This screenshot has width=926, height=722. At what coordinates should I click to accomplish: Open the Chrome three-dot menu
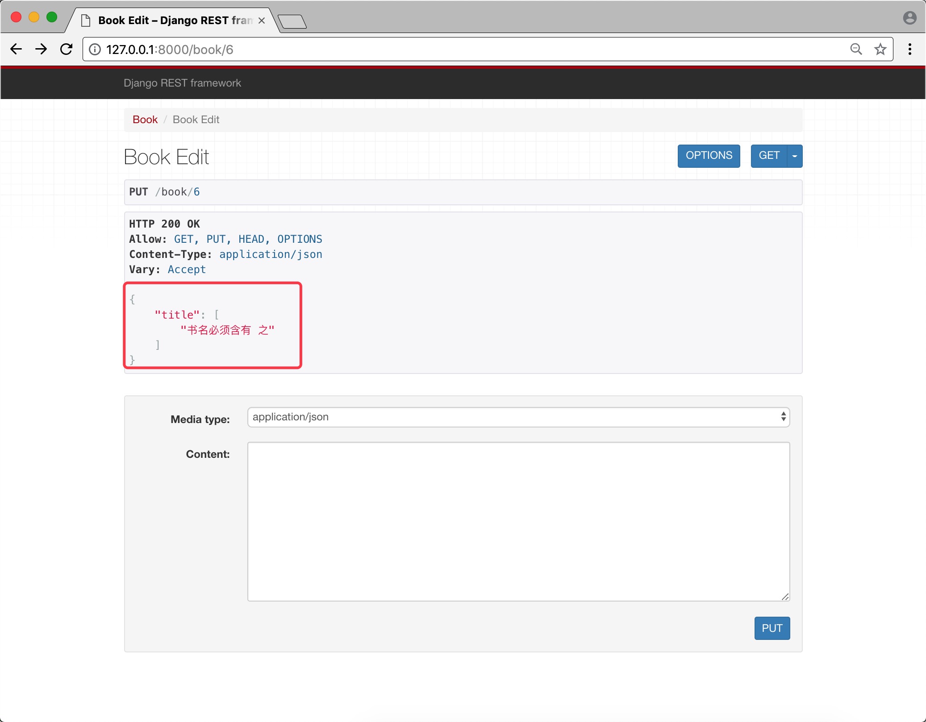(x=909, y=49)
